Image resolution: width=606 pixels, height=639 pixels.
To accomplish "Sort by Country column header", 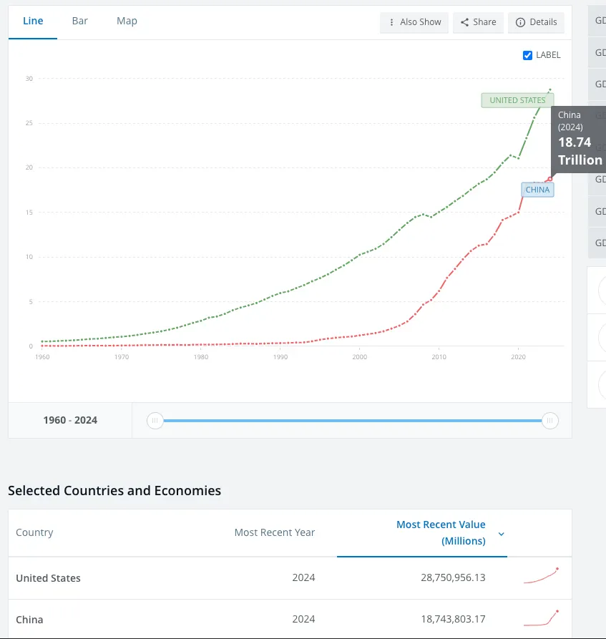I will [34, 532].
